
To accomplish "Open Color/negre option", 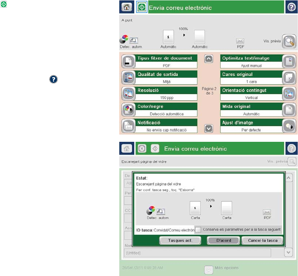I will click(x=166, y=110).
